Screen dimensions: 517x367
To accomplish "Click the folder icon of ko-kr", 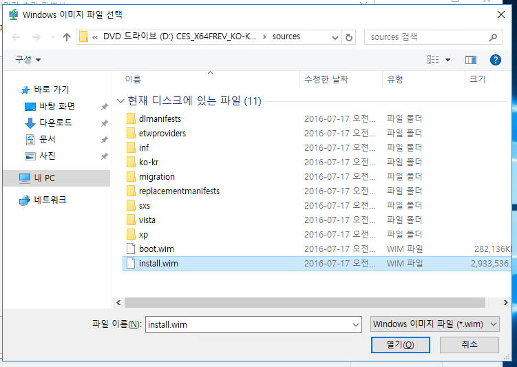I will tap(131, 162).
